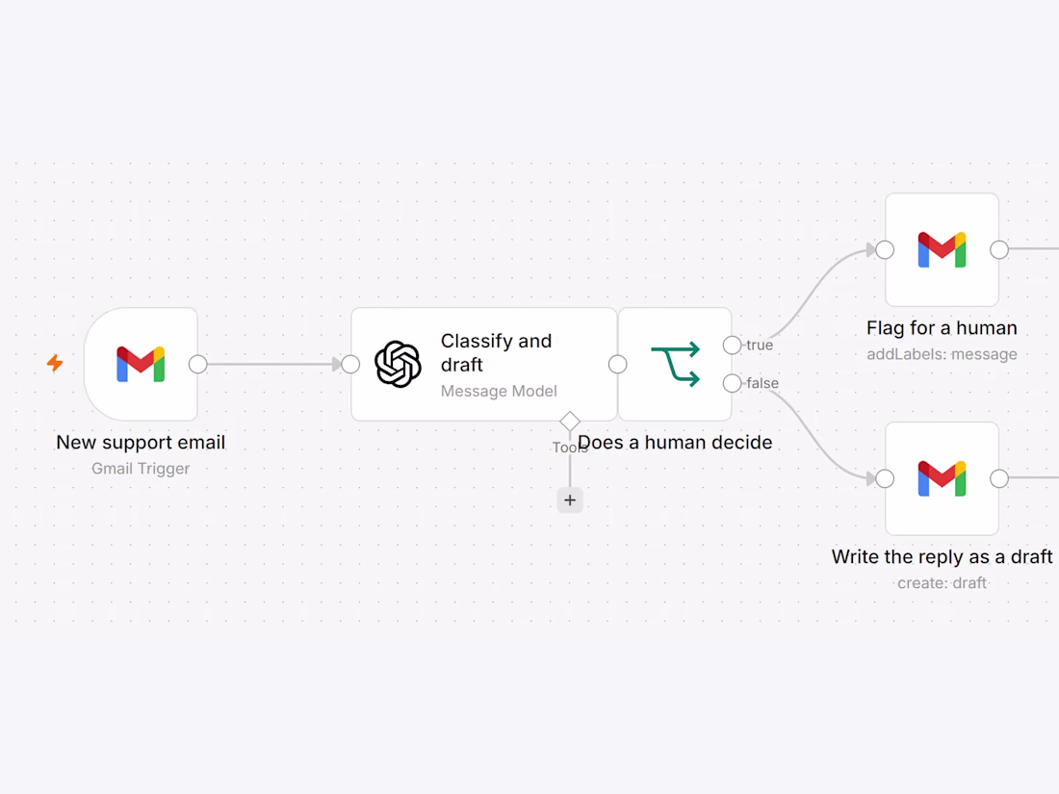
Task: Click the false output connector of If node
Action: [x=732, y=383]
